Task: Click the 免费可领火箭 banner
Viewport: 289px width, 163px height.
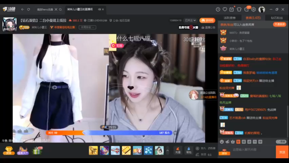Action: point(188,28)
